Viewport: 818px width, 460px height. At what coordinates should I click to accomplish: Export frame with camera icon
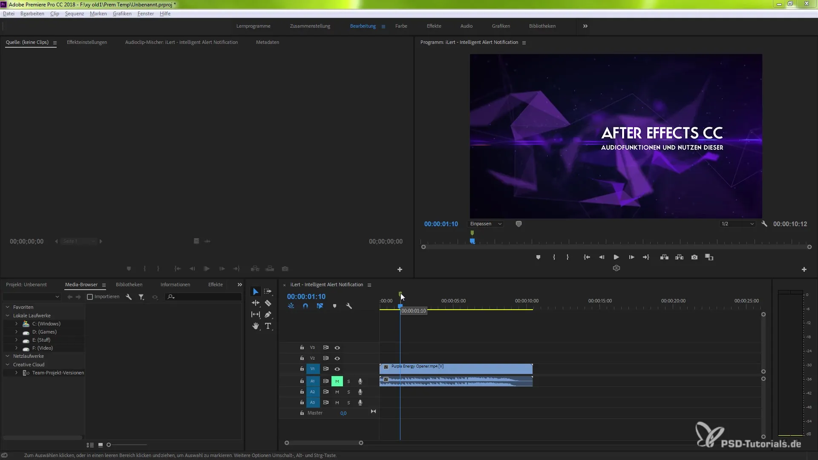pos(694,257)
